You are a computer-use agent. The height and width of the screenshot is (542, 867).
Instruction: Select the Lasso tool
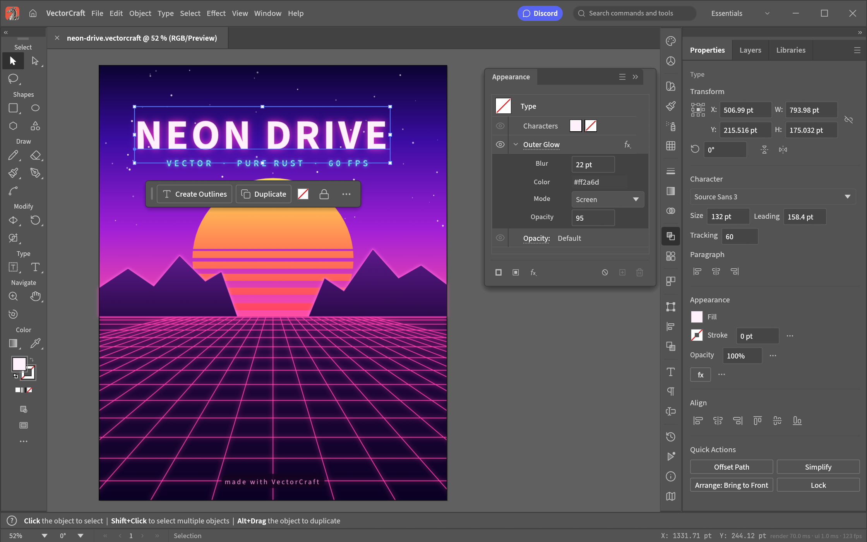(13, 79)
